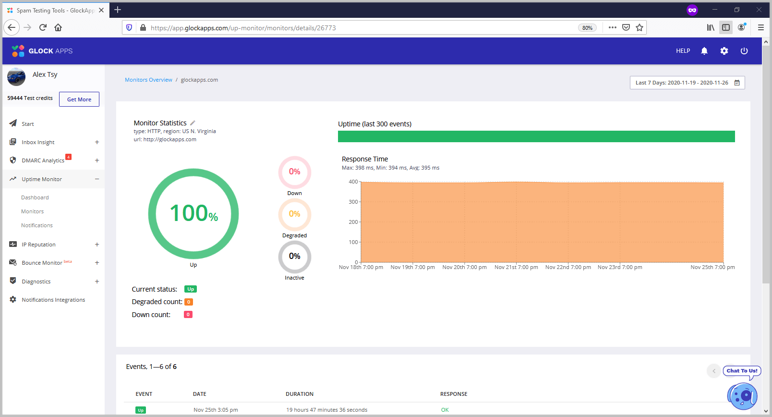The image size is (772, 417).
Task: Click the 0% Degraded indicator circle
Action: 295,214
